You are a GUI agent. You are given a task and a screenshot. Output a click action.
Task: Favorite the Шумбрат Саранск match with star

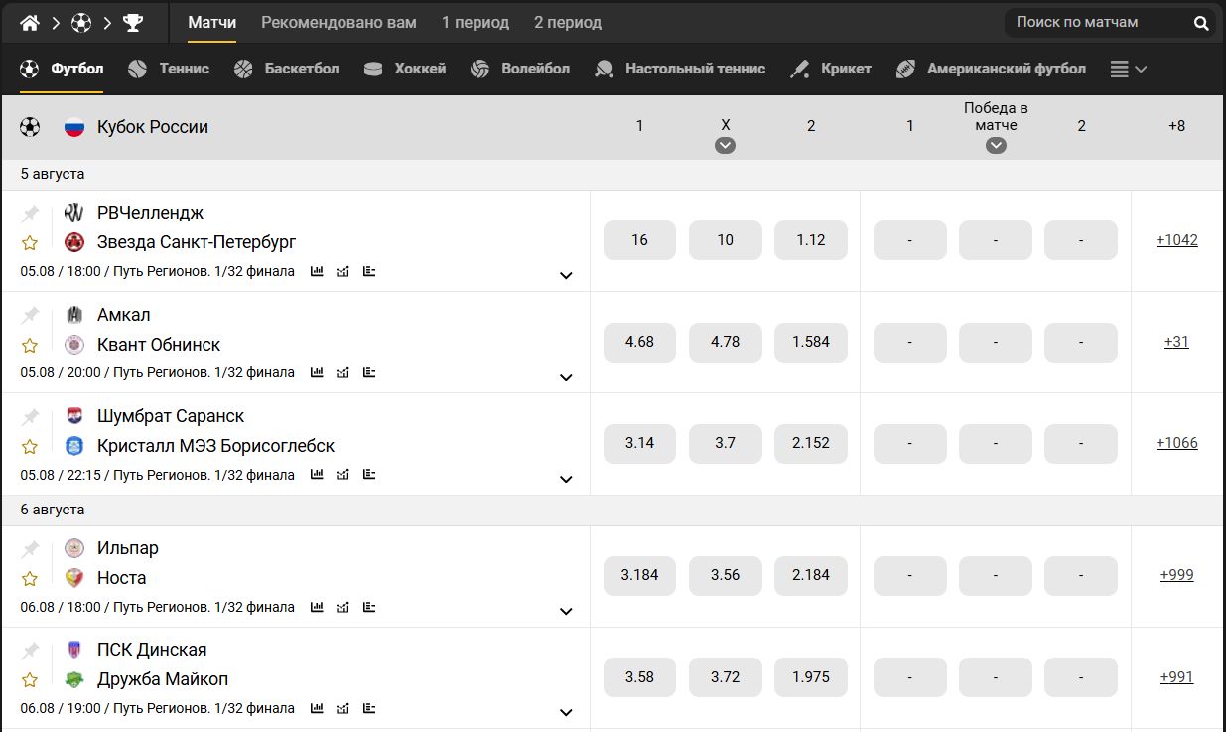(30, 446)
